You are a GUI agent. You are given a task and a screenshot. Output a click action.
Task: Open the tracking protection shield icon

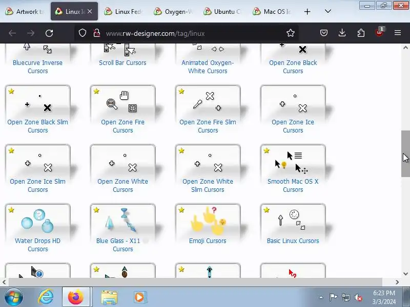click(x=83, y=33)
